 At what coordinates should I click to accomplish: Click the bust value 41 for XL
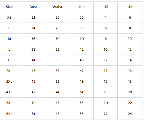click(x=33, y=60)
